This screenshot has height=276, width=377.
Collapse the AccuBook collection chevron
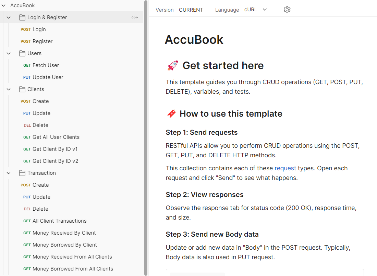tap(3, 5)
